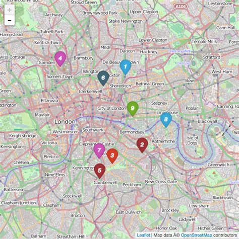Select the dark red marker numbered 5

pyautogui.click(x=100, y=171)
